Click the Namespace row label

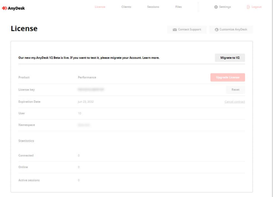27,125
